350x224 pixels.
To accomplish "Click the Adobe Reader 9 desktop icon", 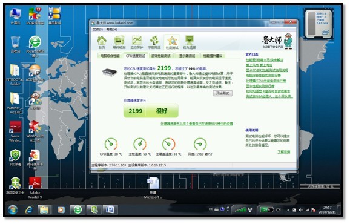I will click(x=35, y=188).
